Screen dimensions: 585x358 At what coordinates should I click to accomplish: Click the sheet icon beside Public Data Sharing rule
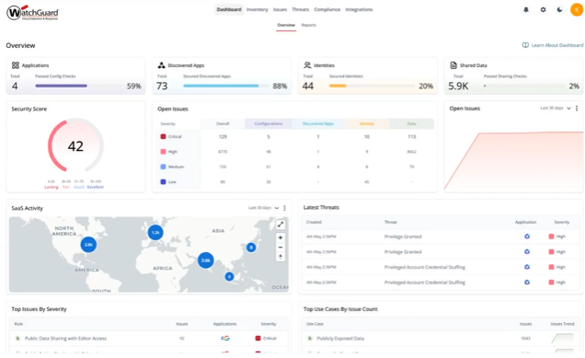click(17, 339)
